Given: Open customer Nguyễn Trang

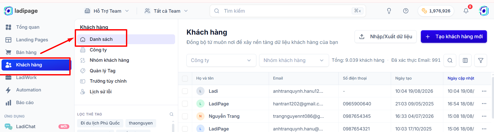Looking at the screenshot, I should tap(224, 116).
